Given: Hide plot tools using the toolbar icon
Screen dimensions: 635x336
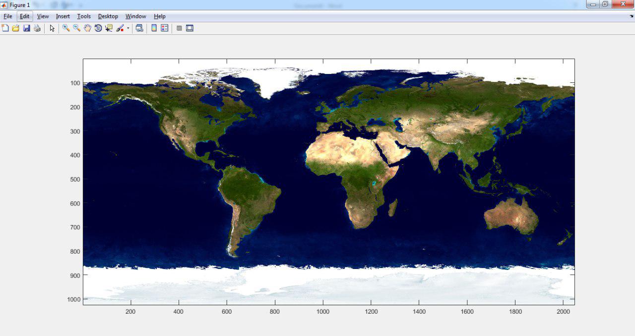Looking at the screenshot, I should click(x=179, y=28).
